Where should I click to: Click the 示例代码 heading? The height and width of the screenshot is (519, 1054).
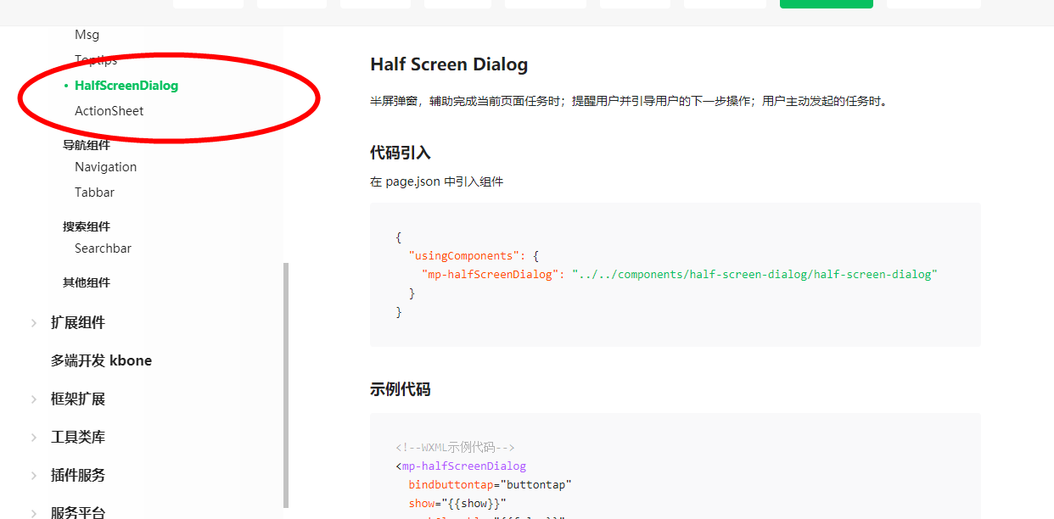[x=401, y=390]
